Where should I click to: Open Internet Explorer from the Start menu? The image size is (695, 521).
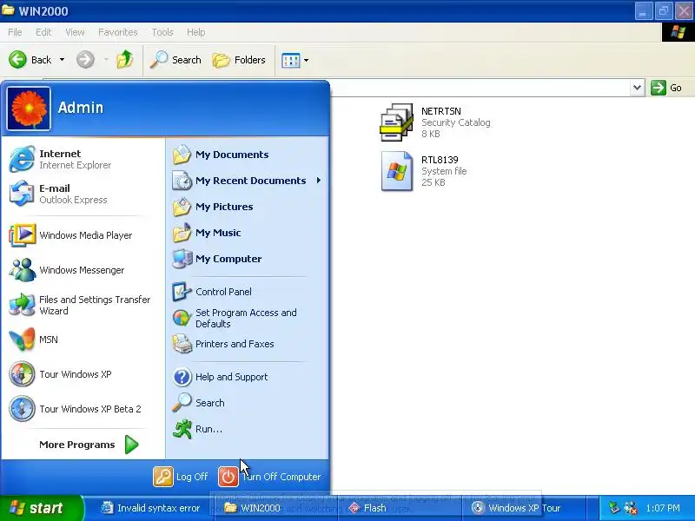83,159
